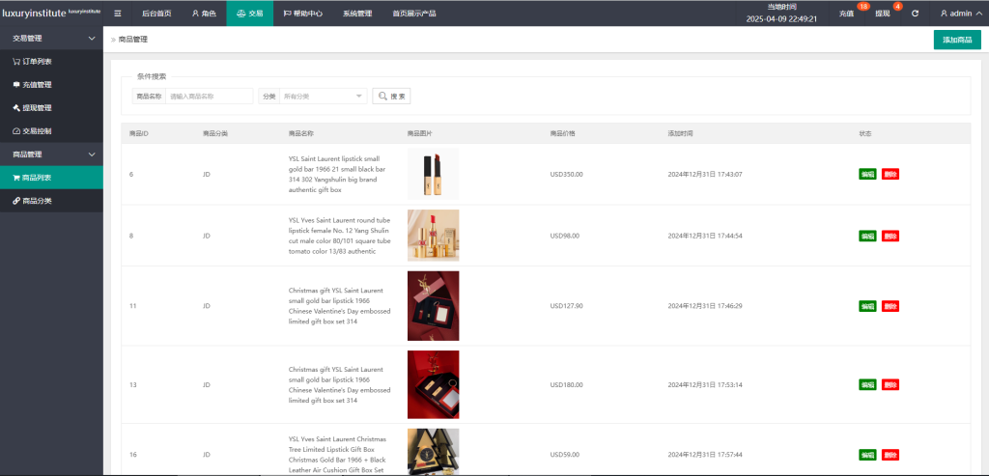
Task: Open gift box image for ID 11
Action: click(434, 306)
